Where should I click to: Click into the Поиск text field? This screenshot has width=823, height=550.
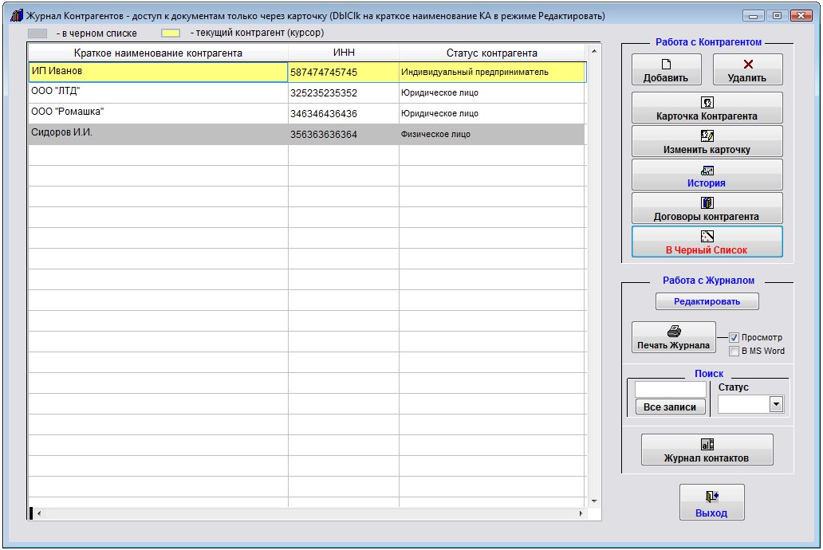(670, 390)
